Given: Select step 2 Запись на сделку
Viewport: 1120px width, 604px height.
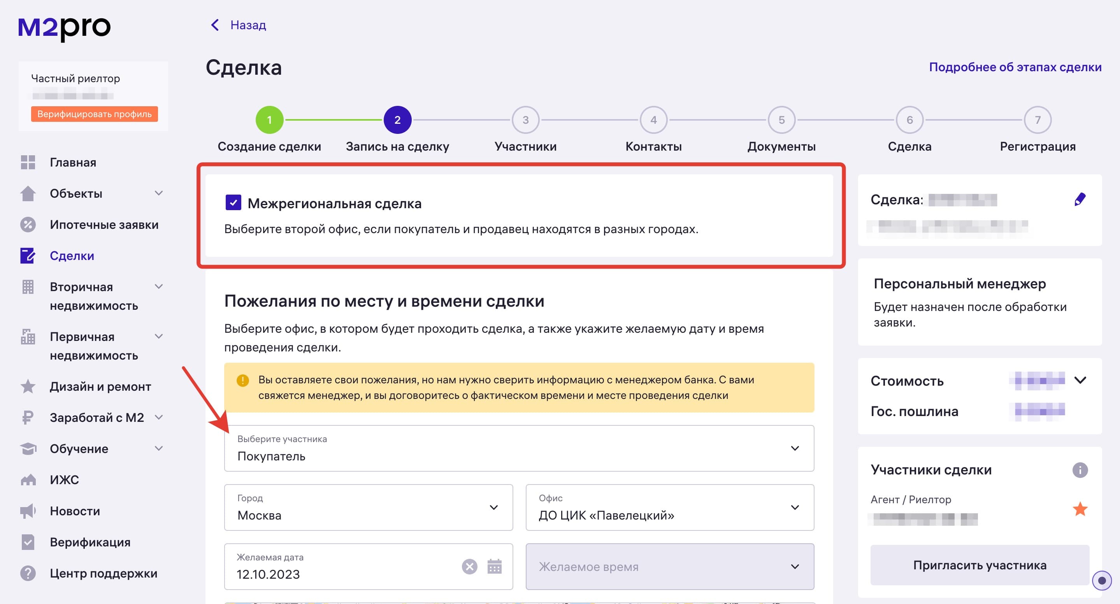Looking at the screenshot, I should (397, 120).
